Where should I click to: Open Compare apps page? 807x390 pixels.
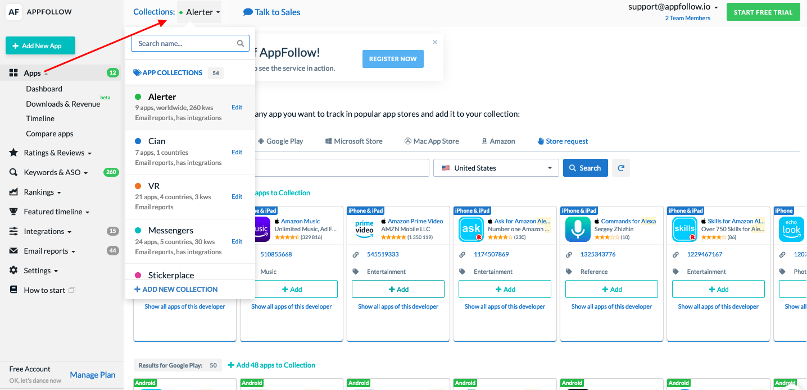49,134
